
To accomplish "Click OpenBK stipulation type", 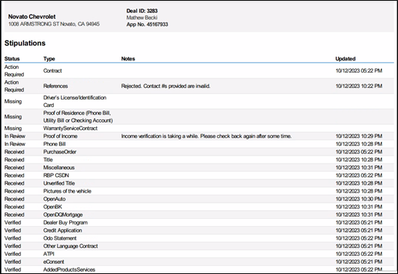I will (52, 207).
